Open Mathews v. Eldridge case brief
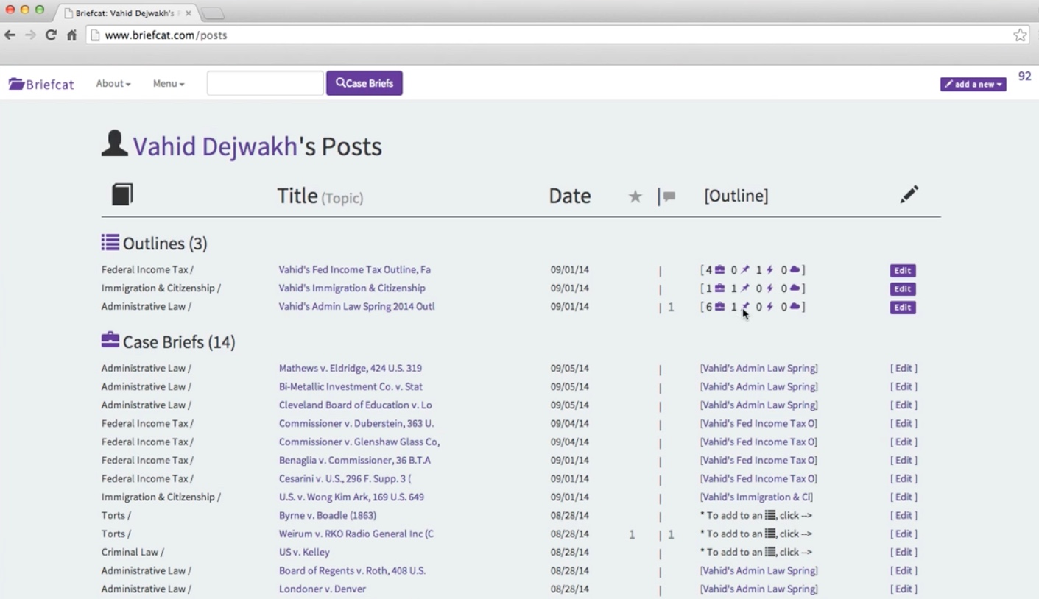 coord(350,369)
